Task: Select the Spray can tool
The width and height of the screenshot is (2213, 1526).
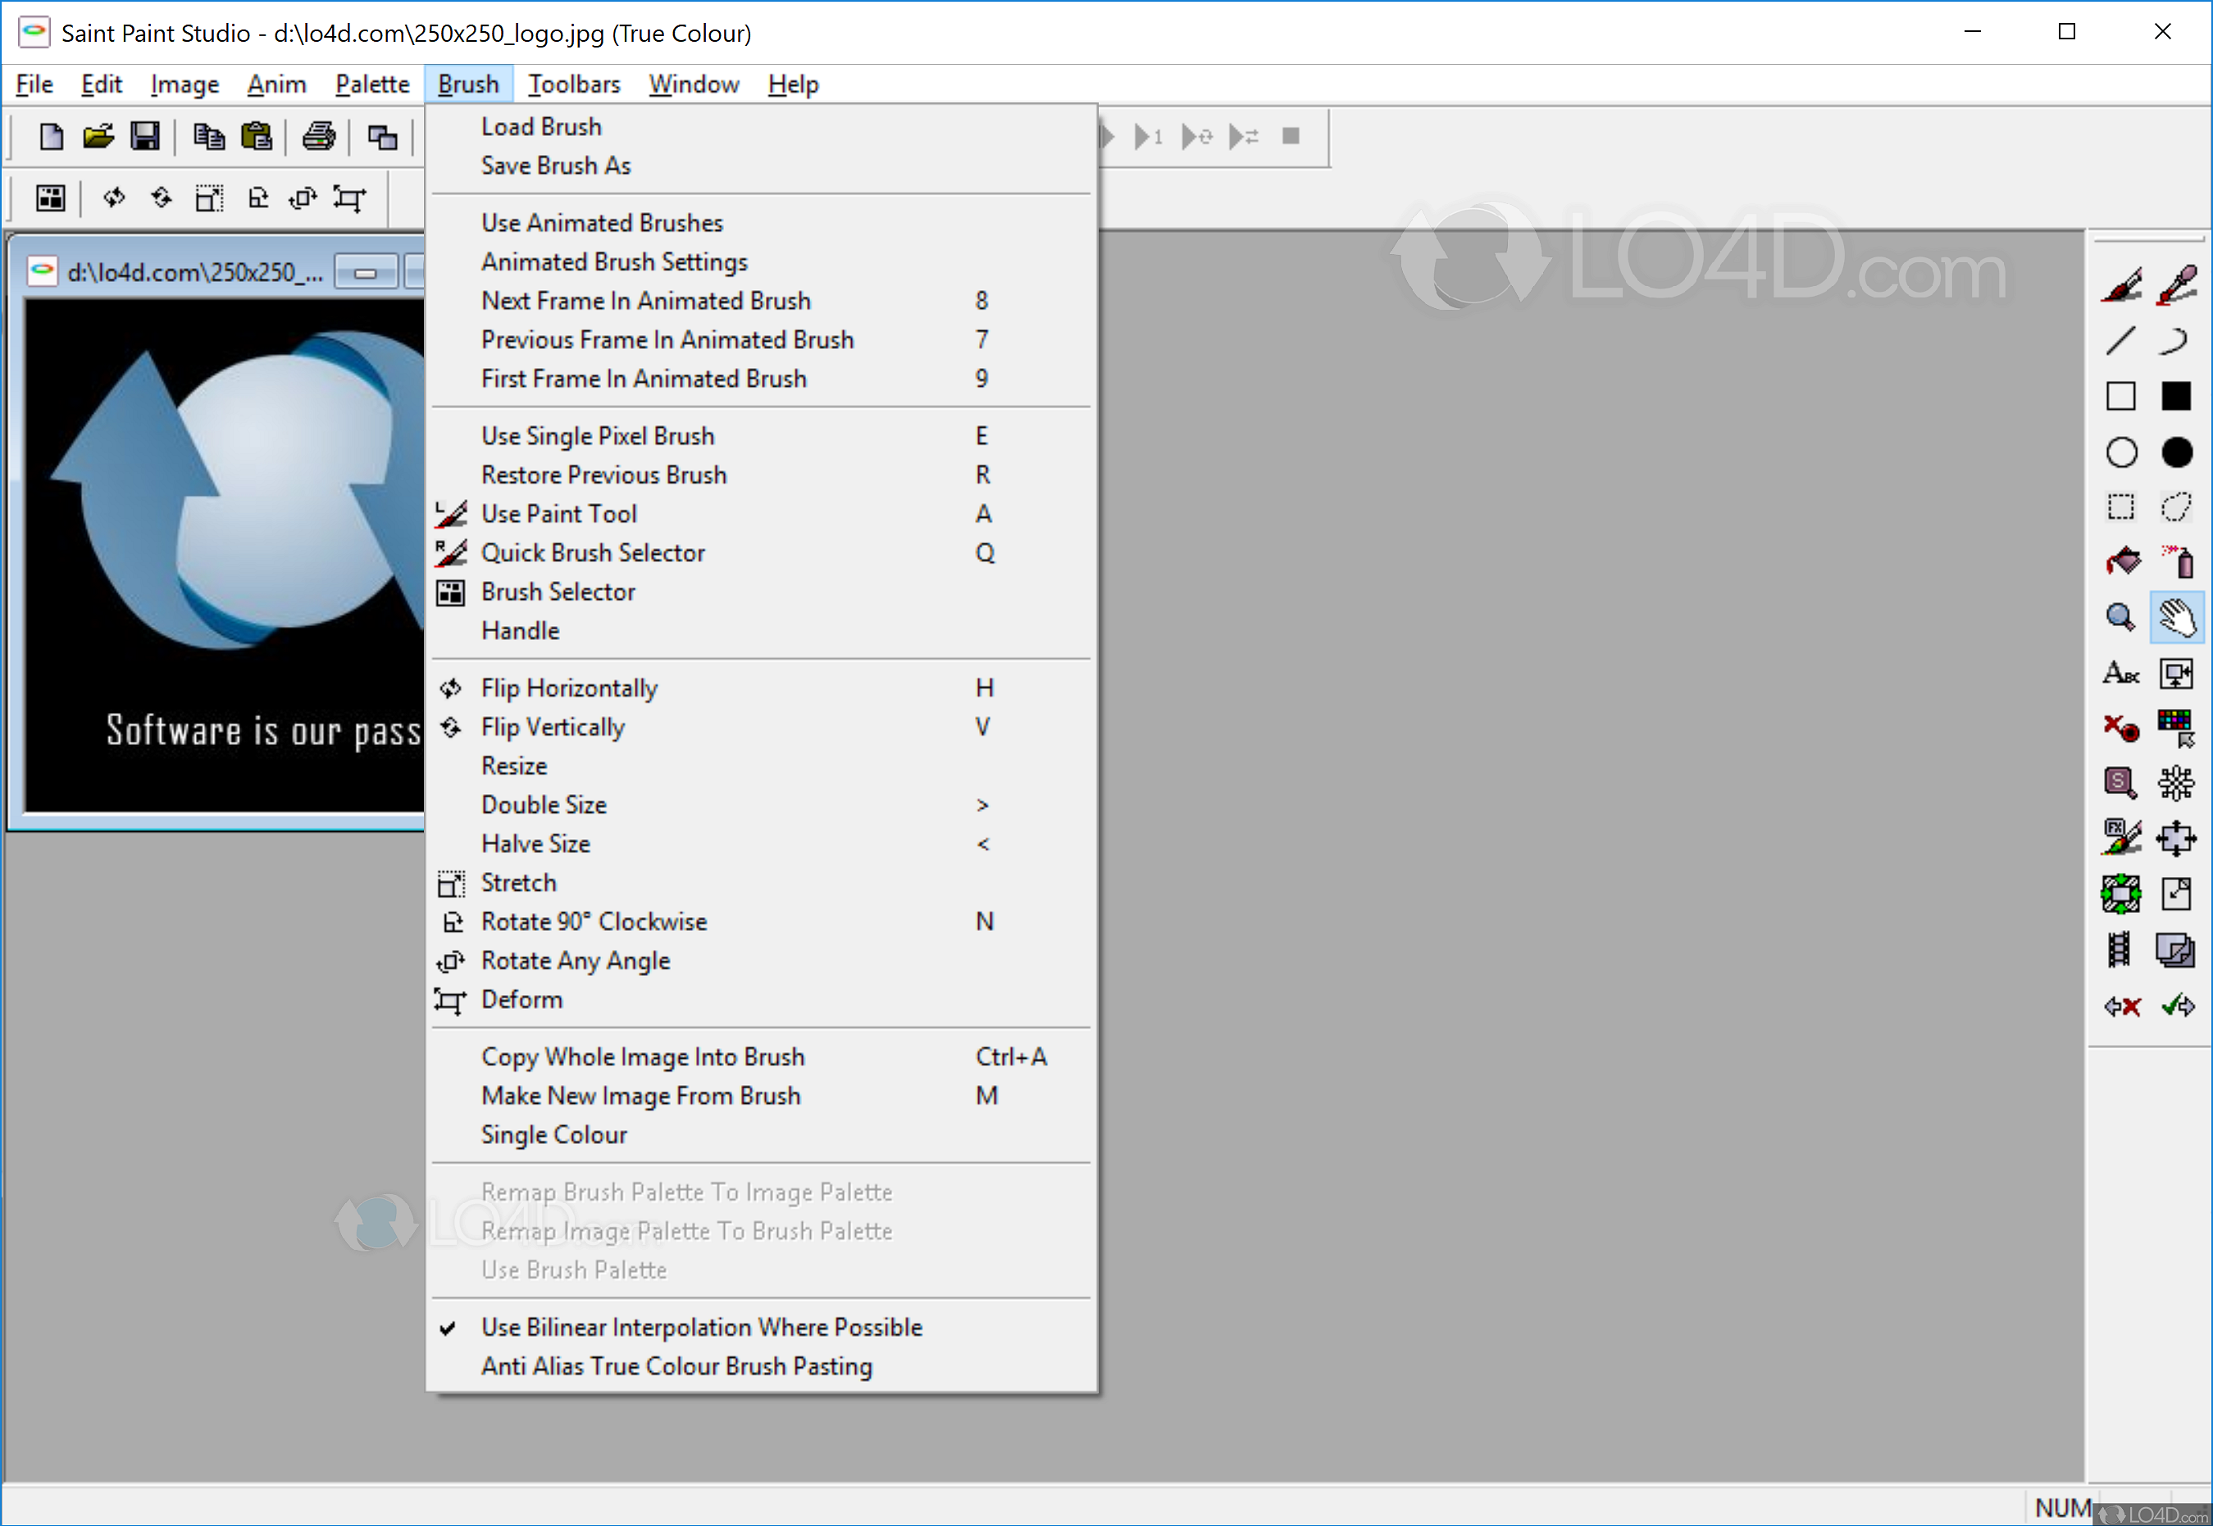Action: (2178, 561)
